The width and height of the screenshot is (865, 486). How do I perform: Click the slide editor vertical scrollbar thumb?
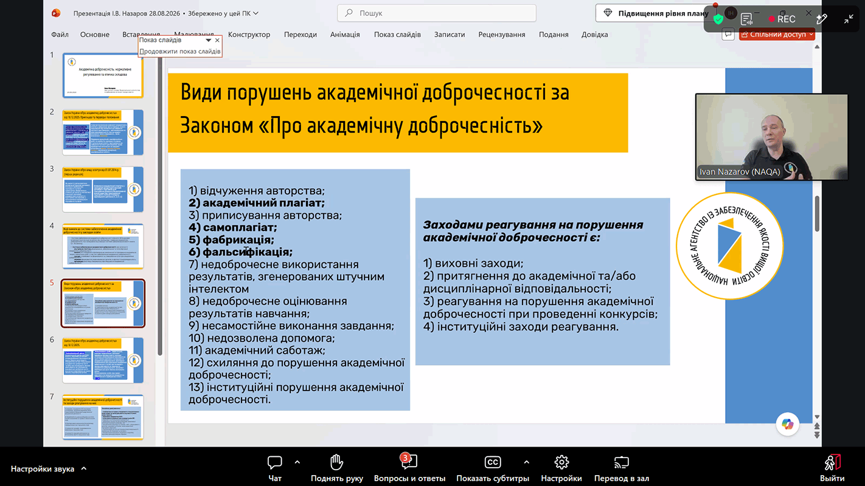(x=817, y=213)
